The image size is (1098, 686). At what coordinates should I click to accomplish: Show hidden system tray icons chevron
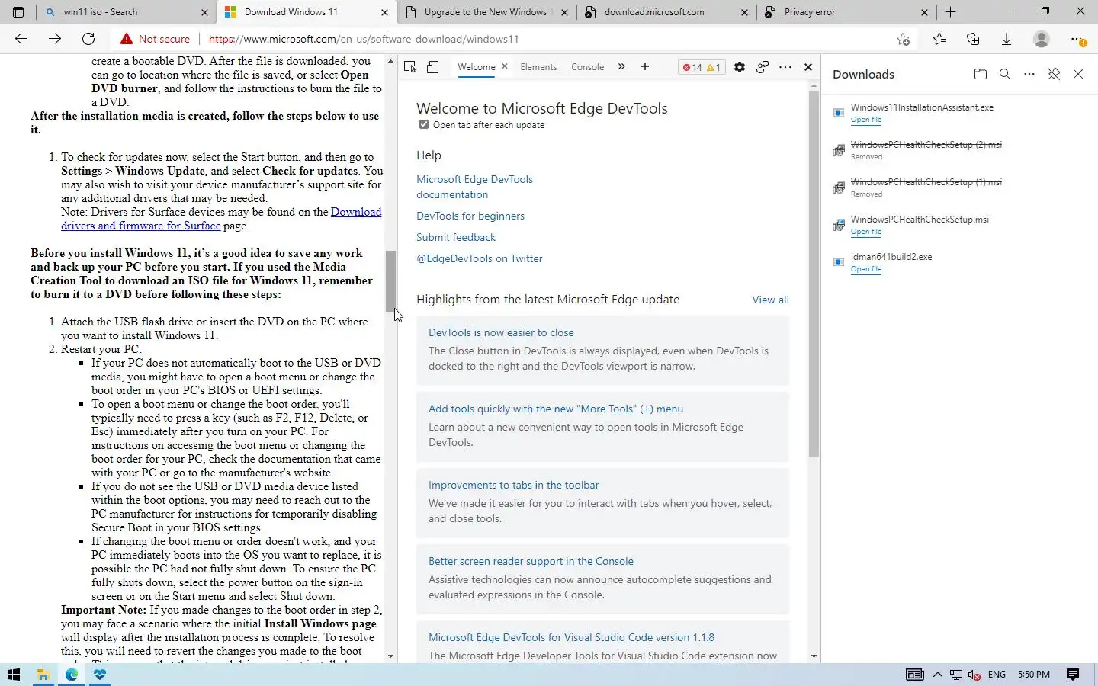click(938, 675)
